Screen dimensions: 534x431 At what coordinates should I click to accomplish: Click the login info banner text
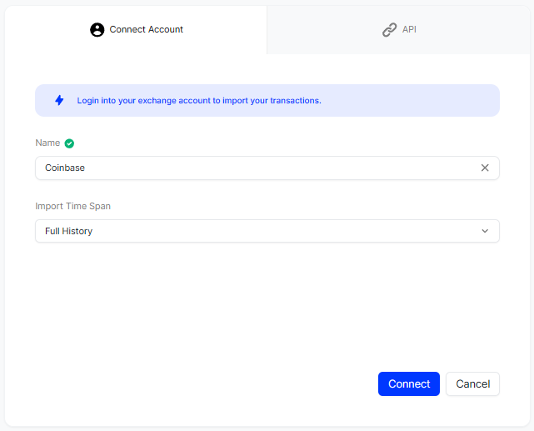tap(199, 101)
